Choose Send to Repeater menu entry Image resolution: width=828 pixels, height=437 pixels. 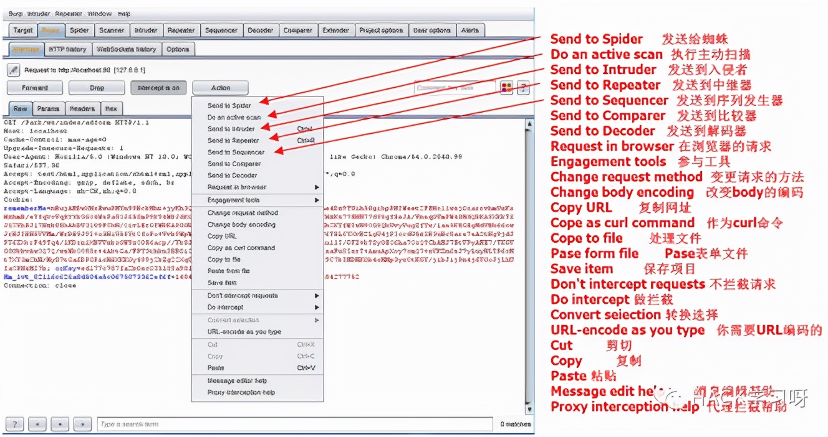pos(258,141)
